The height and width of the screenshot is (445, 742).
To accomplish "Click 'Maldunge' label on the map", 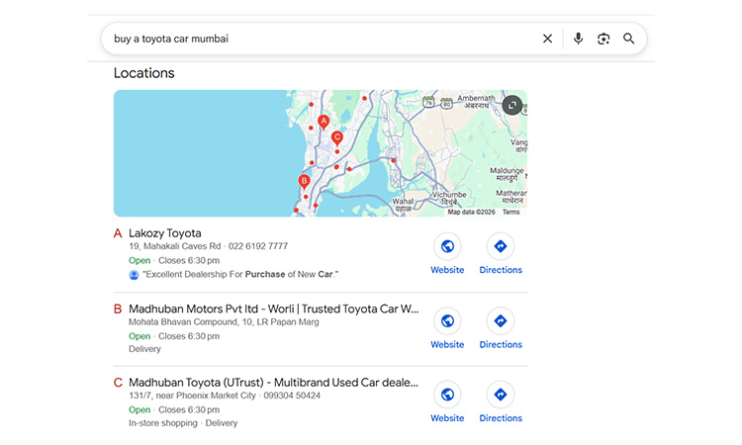I will (507, 170).
